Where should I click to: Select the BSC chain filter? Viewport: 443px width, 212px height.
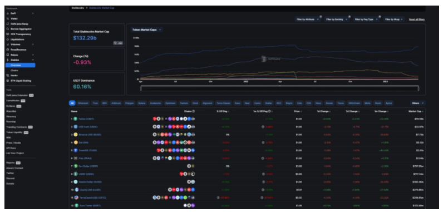pos(105,103)
